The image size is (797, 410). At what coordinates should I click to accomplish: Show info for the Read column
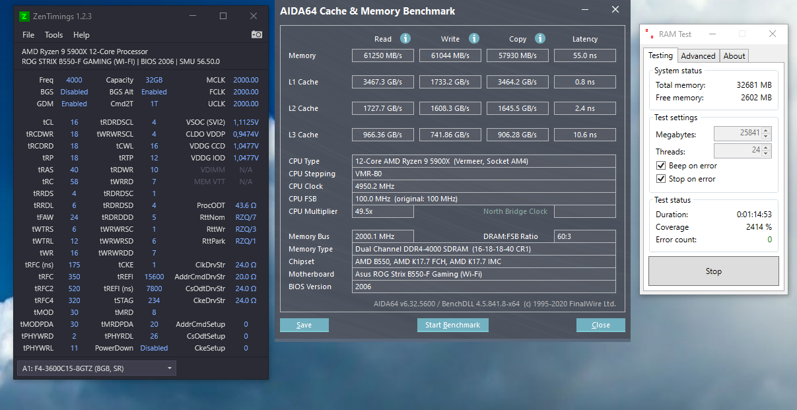click(405, 38)
